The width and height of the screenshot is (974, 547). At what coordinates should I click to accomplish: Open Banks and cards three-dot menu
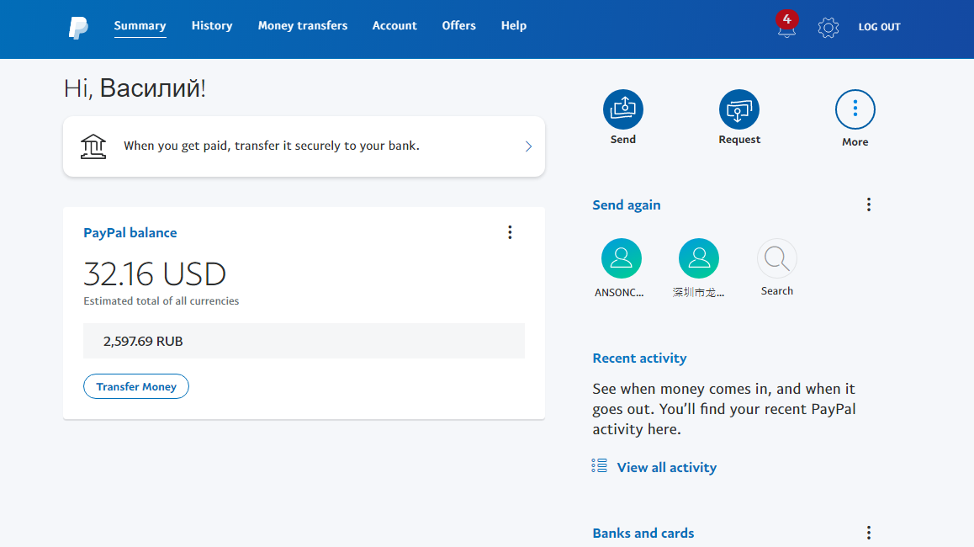coord(868,533)
